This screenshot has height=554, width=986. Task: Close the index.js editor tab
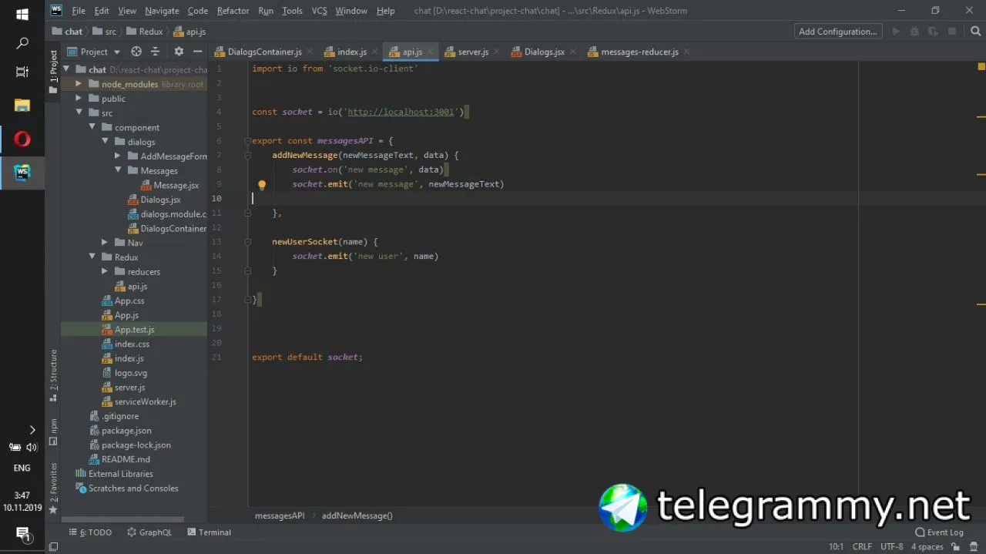(x=374, y=52)
